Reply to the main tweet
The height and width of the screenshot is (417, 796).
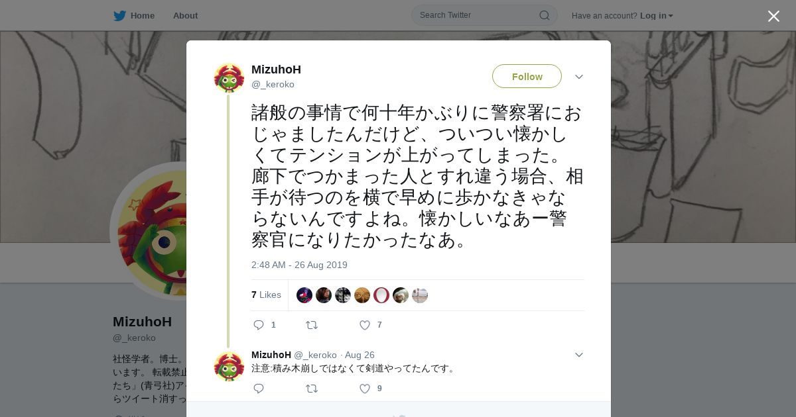(x=259, y=325)
